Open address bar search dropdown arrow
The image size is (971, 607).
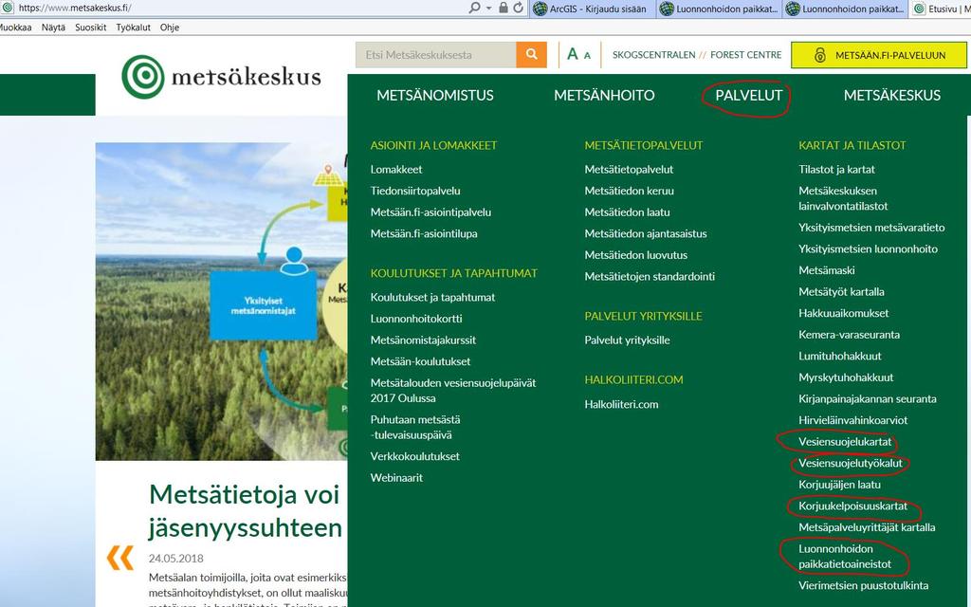click(x=488, y=8)
